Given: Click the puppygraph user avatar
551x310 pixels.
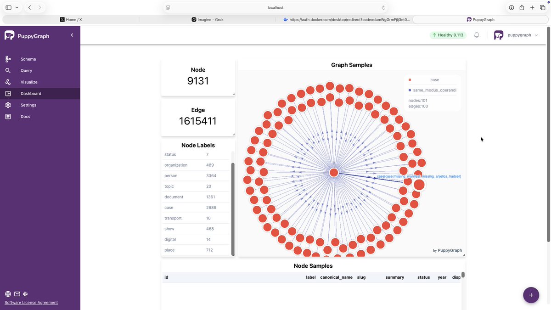Looking at the screenshot, I should click(499, 35).
